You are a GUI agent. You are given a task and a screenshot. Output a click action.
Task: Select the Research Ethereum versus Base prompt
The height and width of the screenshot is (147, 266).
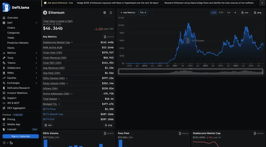tap(209, 3)
